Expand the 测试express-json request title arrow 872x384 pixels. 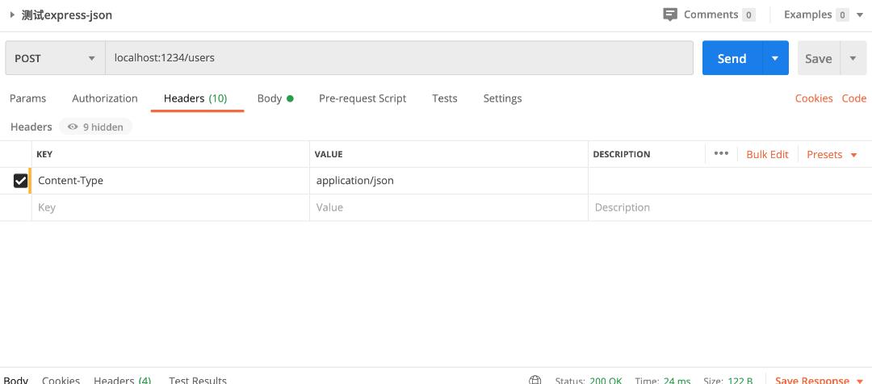tap(12, 15)
